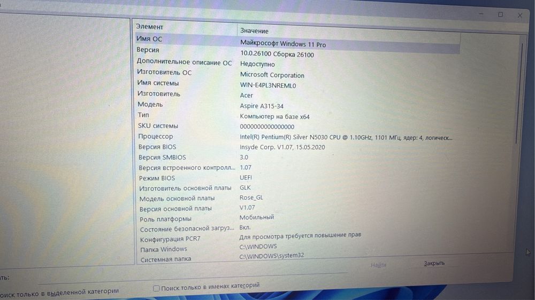Click the value 'C:\WINDOWS\system32'

click(272, 256)
